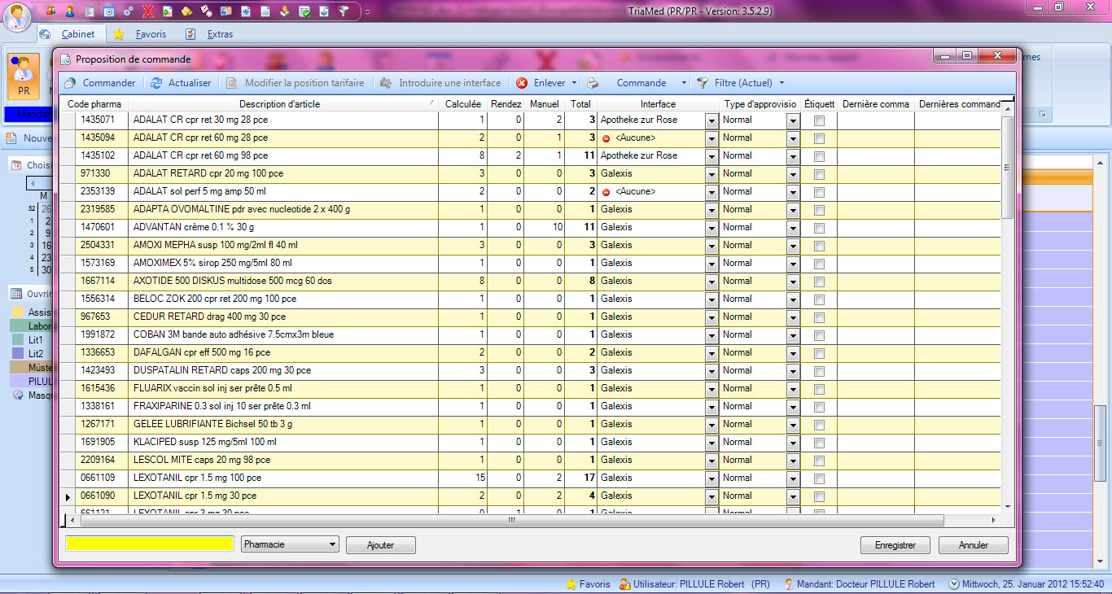Viewport: 1112px width, 594px height.
Task: Click the gold bars icon in quick toolbar
Action: click(187, 11)
